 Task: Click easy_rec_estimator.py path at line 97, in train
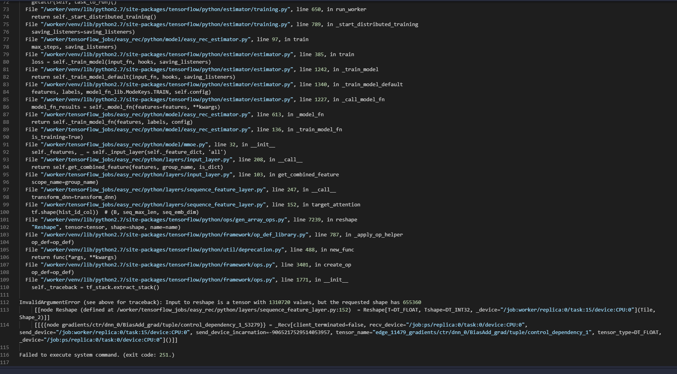click(x=146, y=39)
